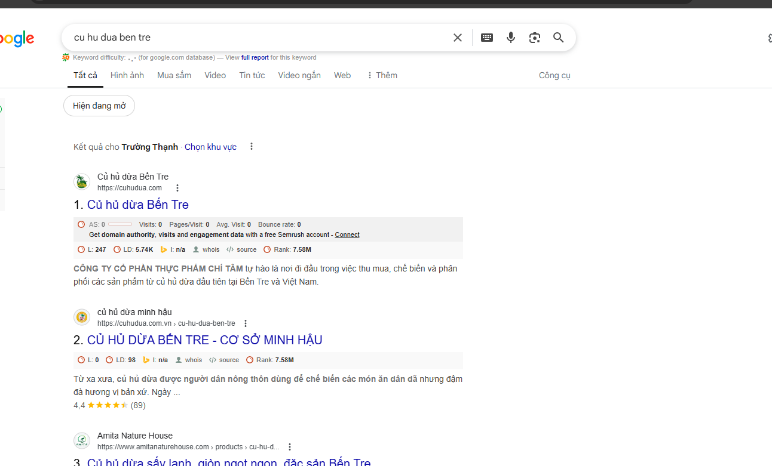Viewport: 772px width, 466px height.
Task: Open the Củ hủ dừa sấy lạnh result
Action: click(229, 462)
